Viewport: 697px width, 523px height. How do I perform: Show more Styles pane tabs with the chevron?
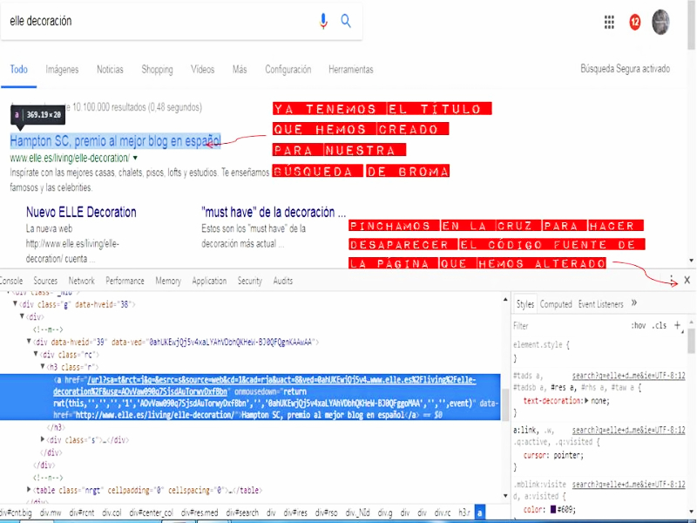(634, 303)
